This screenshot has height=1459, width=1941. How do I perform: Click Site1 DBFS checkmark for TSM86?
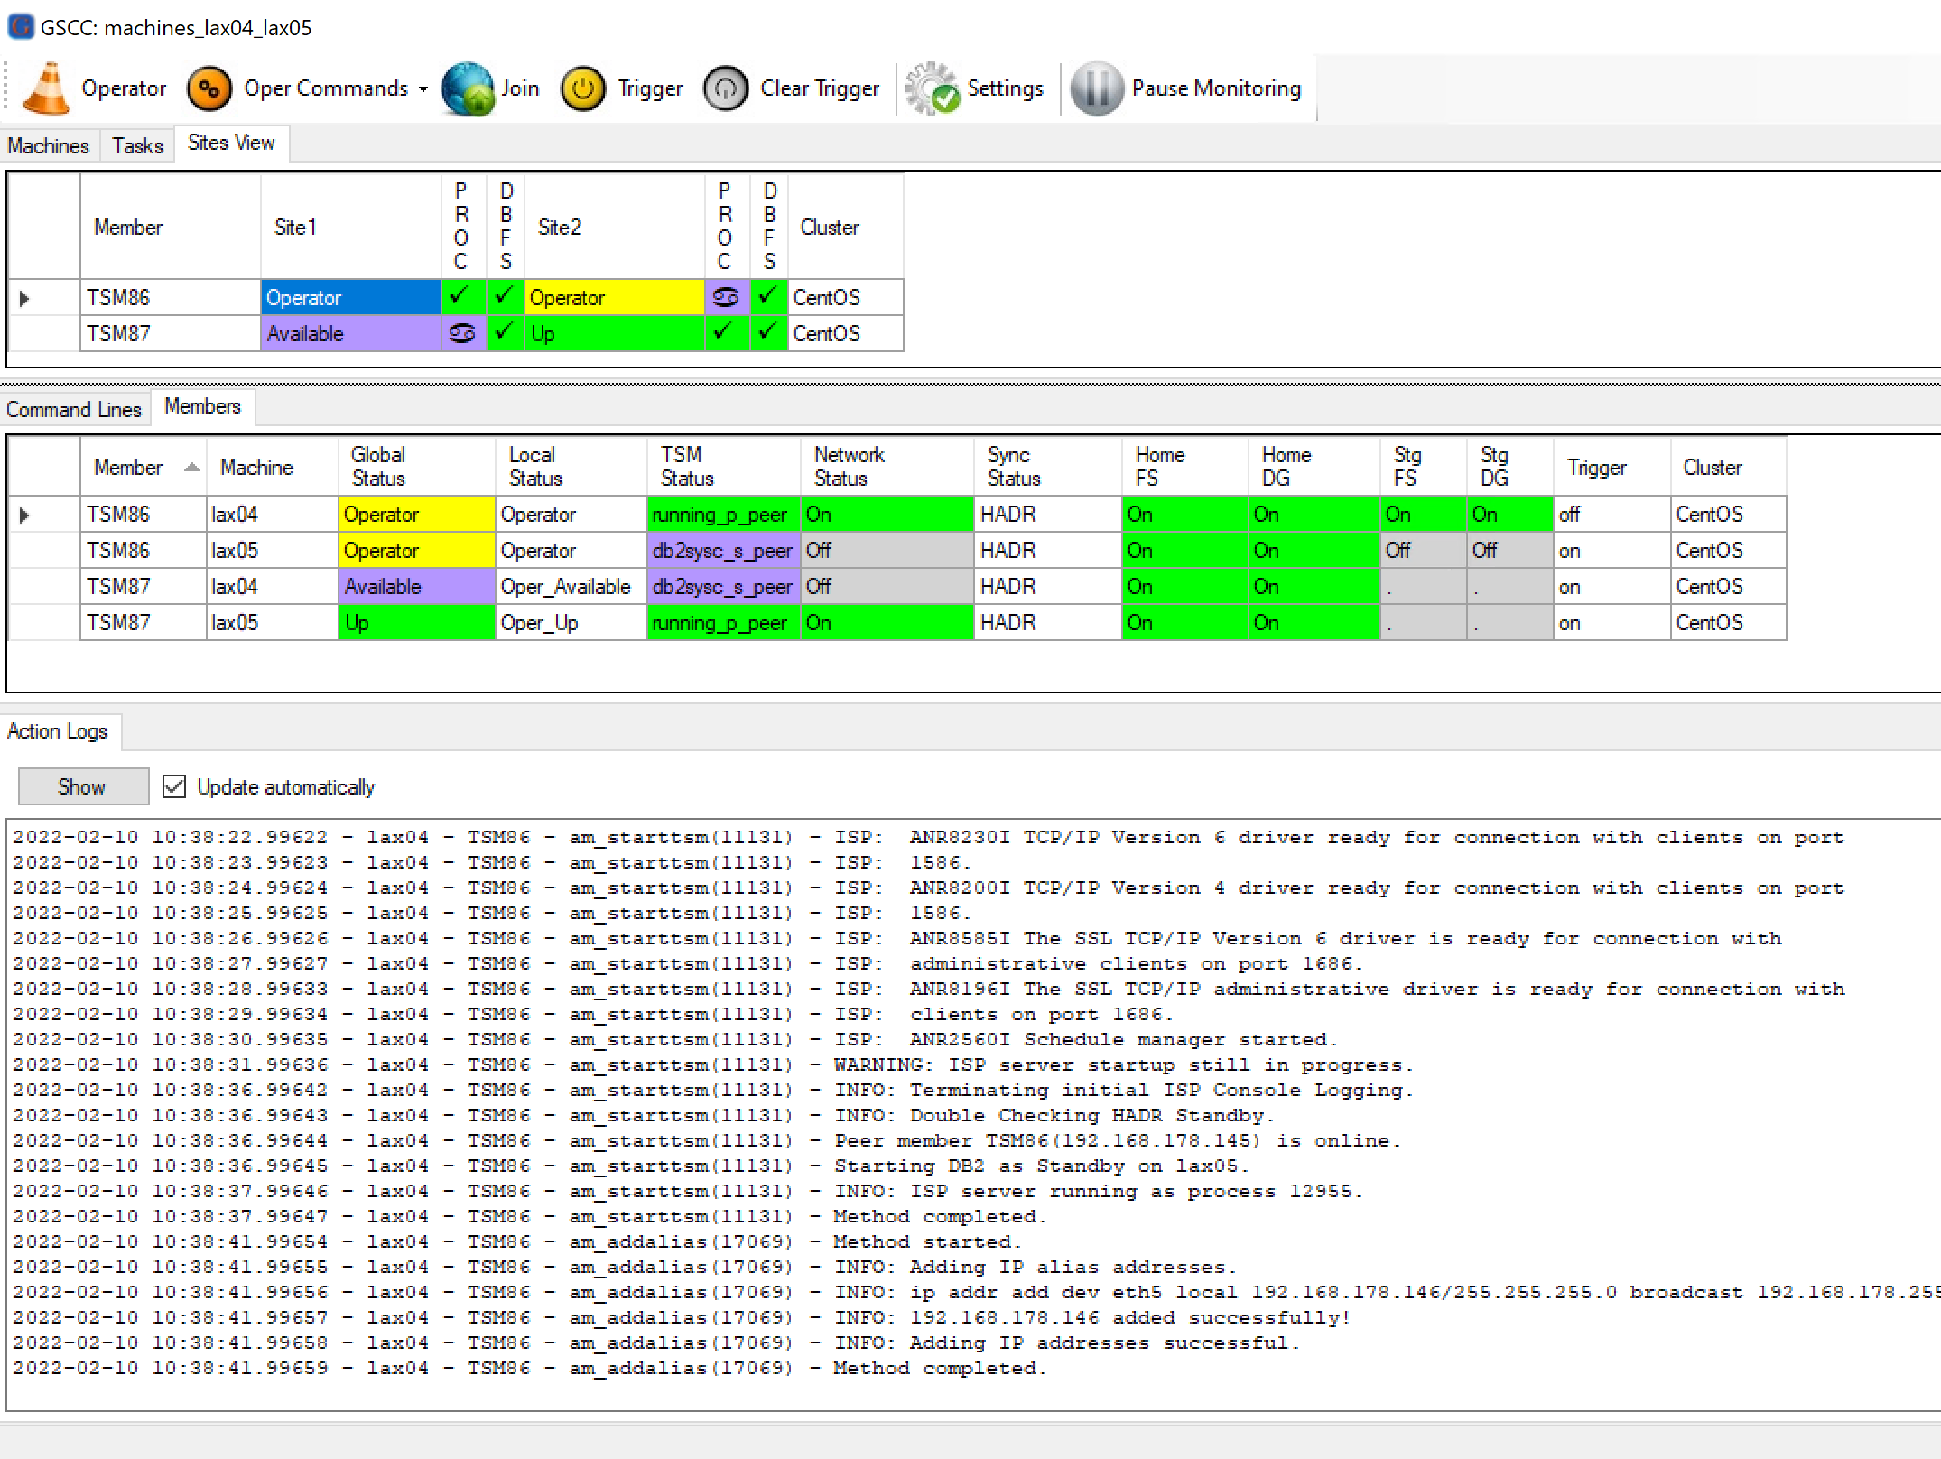pyautogui.click(x=505, y=296)
